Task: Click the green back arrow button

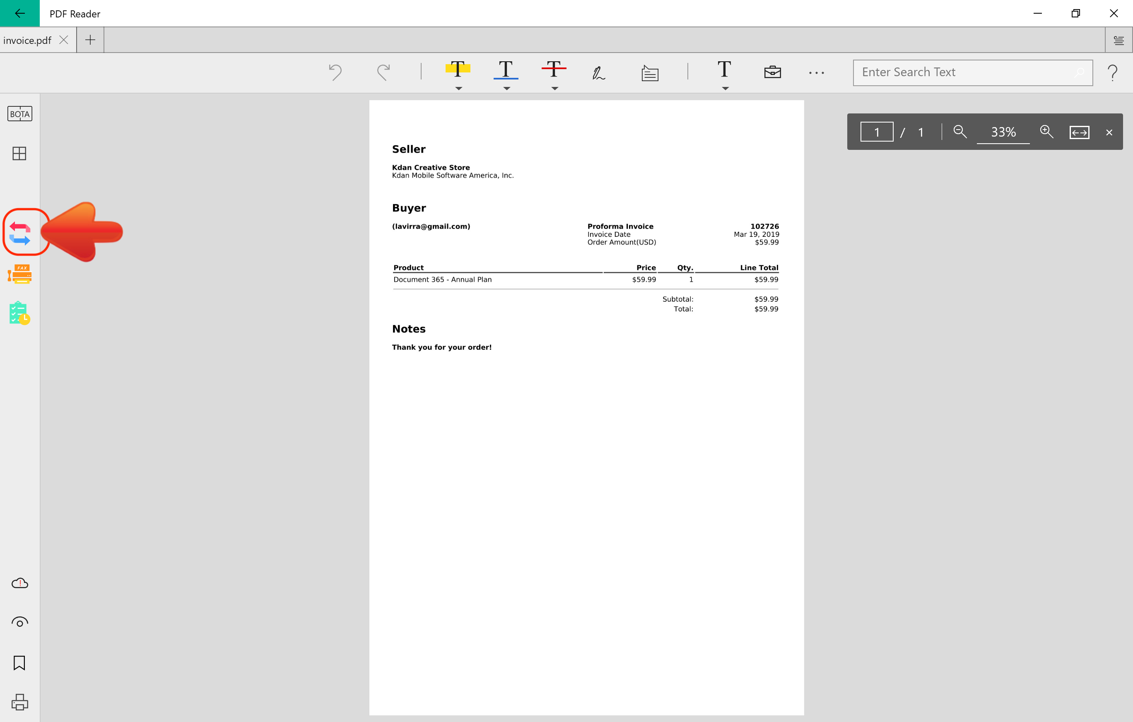Action: 20,13
